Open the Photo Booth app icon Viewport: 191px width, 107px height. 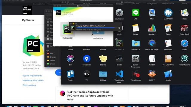[184, 28]
